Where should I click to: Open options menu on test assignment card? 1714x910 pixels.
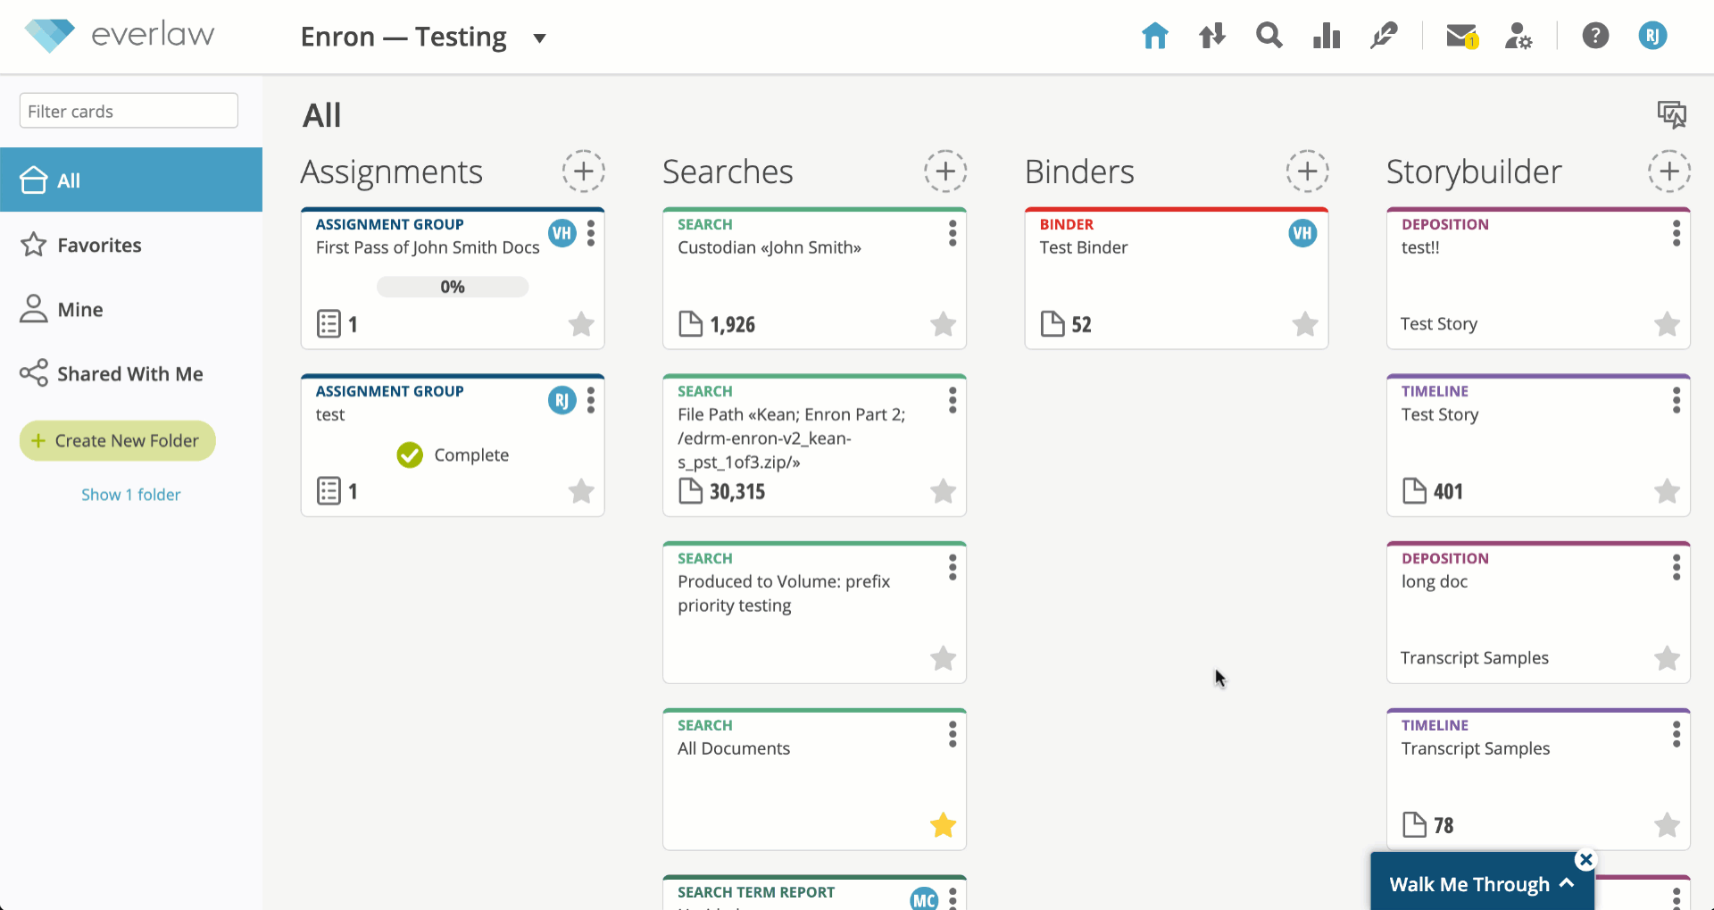coord(591,400)
